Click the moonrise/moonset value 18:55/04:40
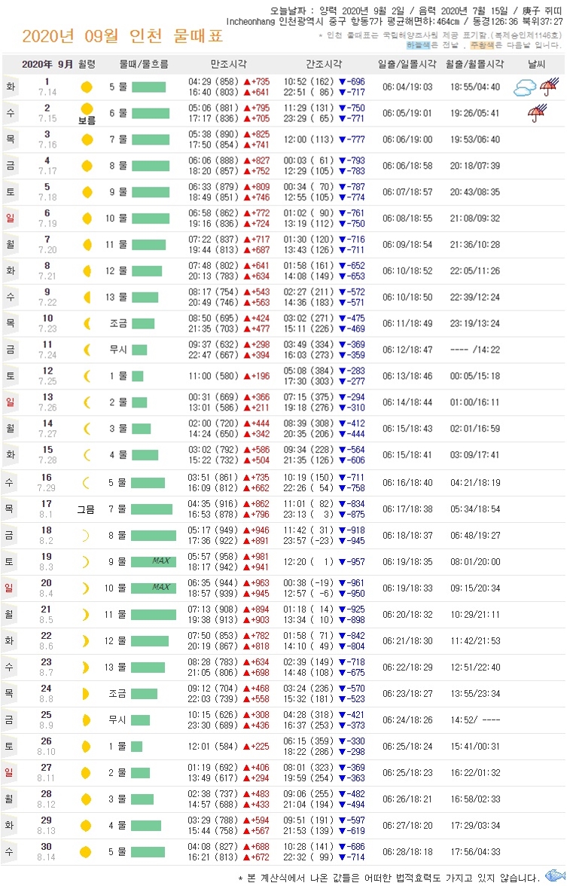The width and height of the screenshot is (567, 886). (x=475, y=87)
